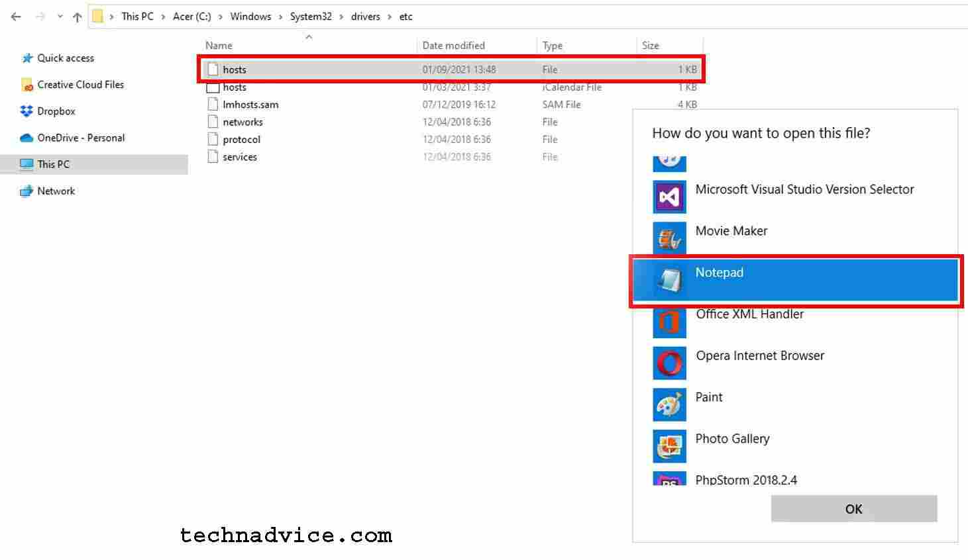968x560 pixels.
Task: Click the This PC monitor icon
Action: [27, 164]
